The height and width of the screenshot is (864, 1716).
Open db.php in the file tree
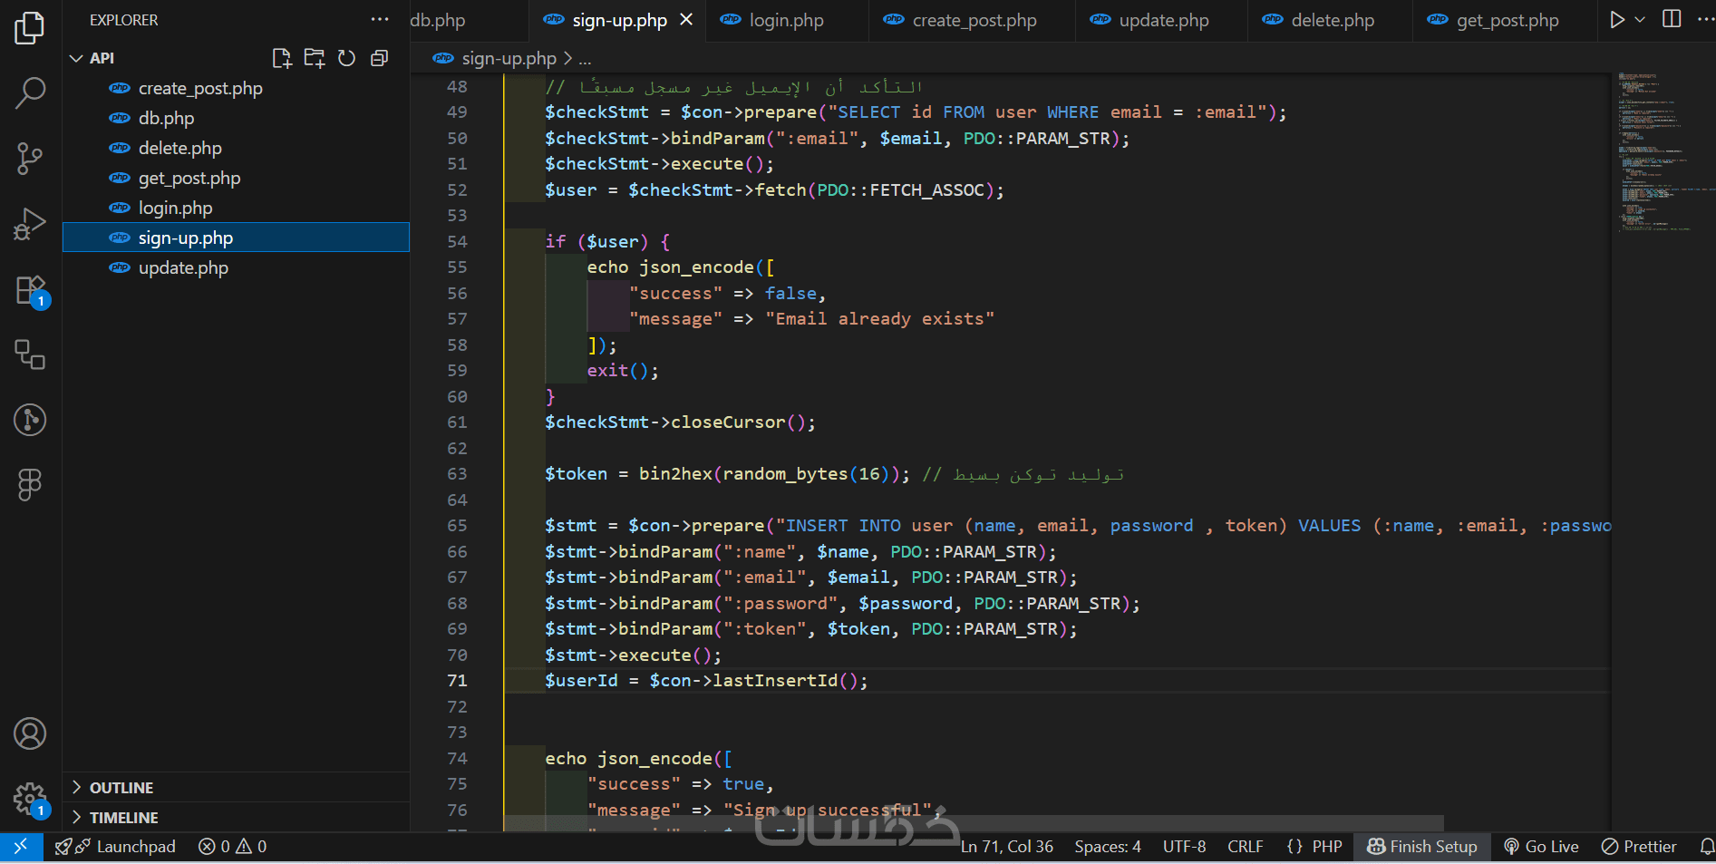coord(236,118)
